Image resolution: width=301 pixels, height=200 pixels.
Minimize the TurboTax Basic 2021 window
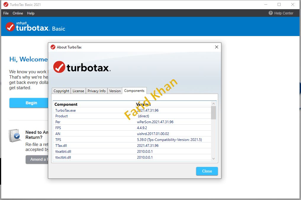(x=266, y=4)
